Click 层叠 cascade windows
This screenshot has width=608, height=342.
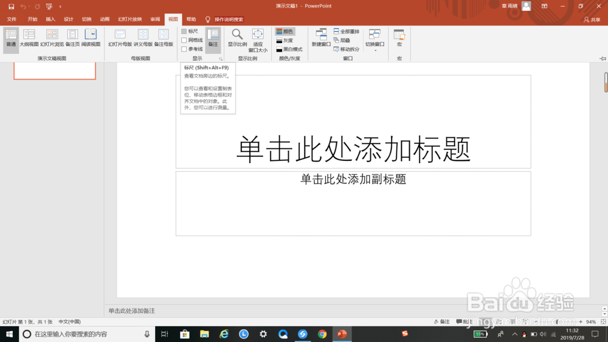(342, 40)
